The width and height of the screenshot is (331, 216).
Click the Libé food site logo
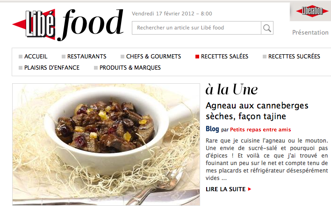coord(68,24)
